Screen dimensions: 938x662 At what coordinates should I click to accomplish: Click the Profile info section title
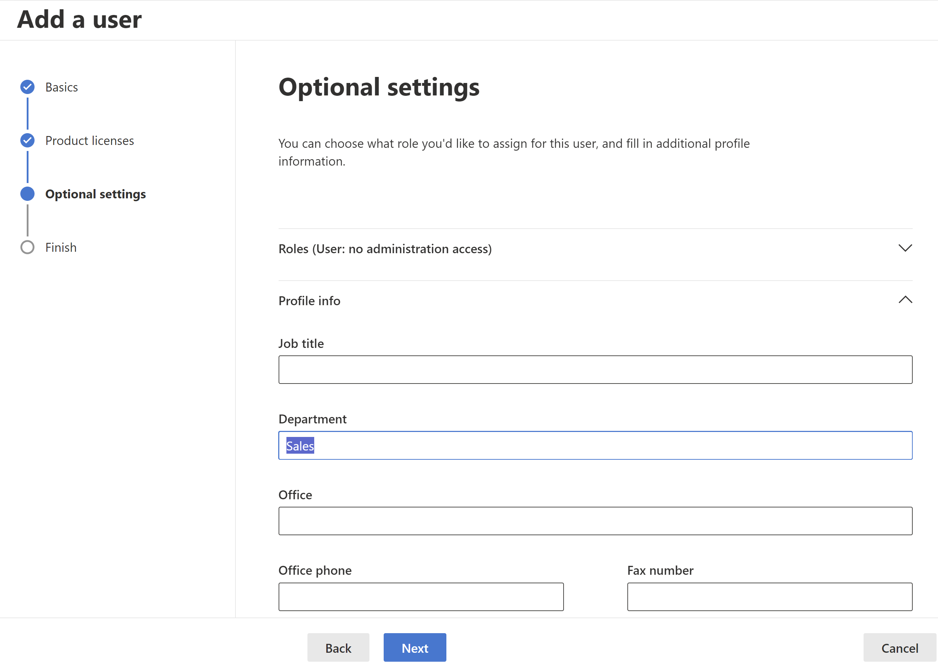tap(309, 301)
